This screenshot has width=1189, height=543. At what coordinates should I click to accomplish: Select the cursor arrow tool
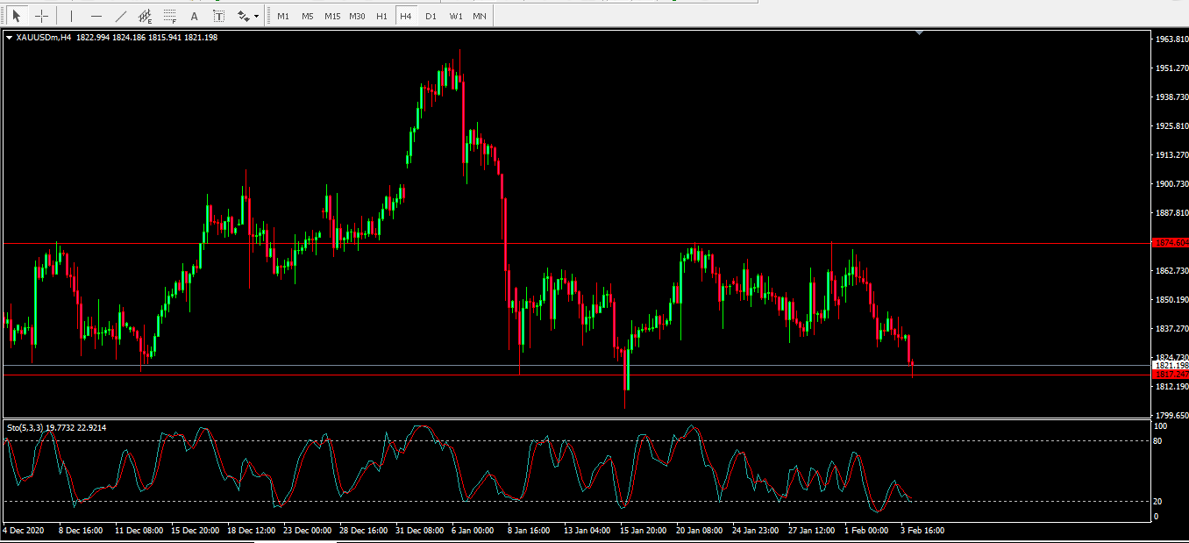pyautogui.click(x=17, y=16)
